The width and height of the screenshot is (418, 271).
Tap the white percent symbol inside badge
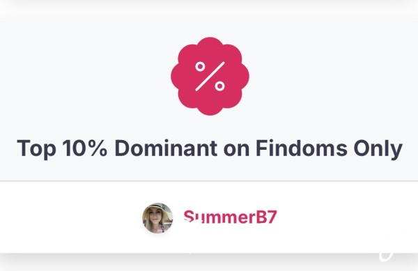coord(210,76)
